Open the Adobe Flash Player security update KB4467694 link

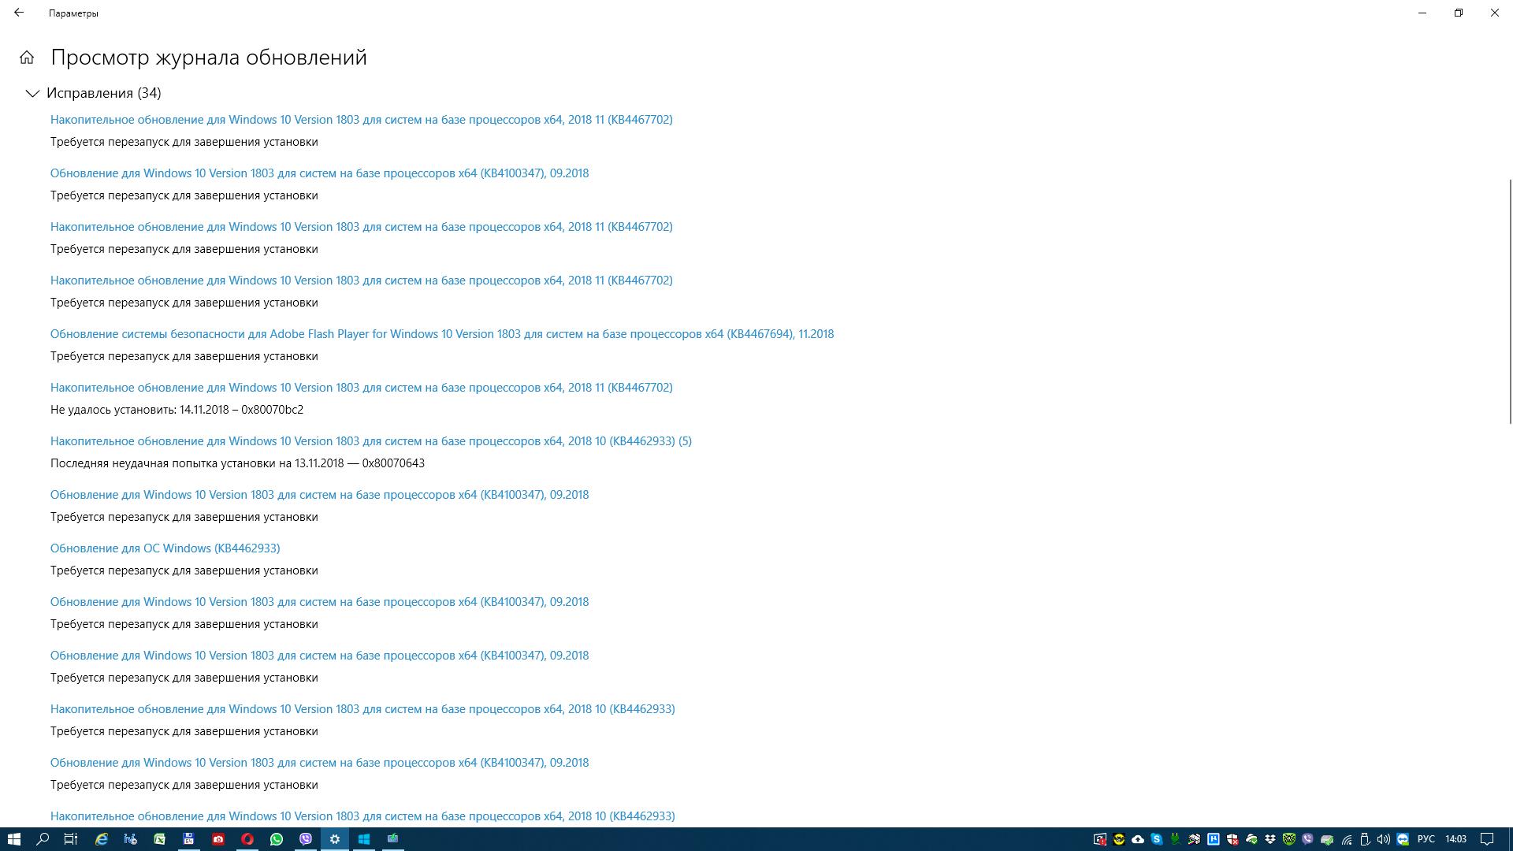coord(442,334)
